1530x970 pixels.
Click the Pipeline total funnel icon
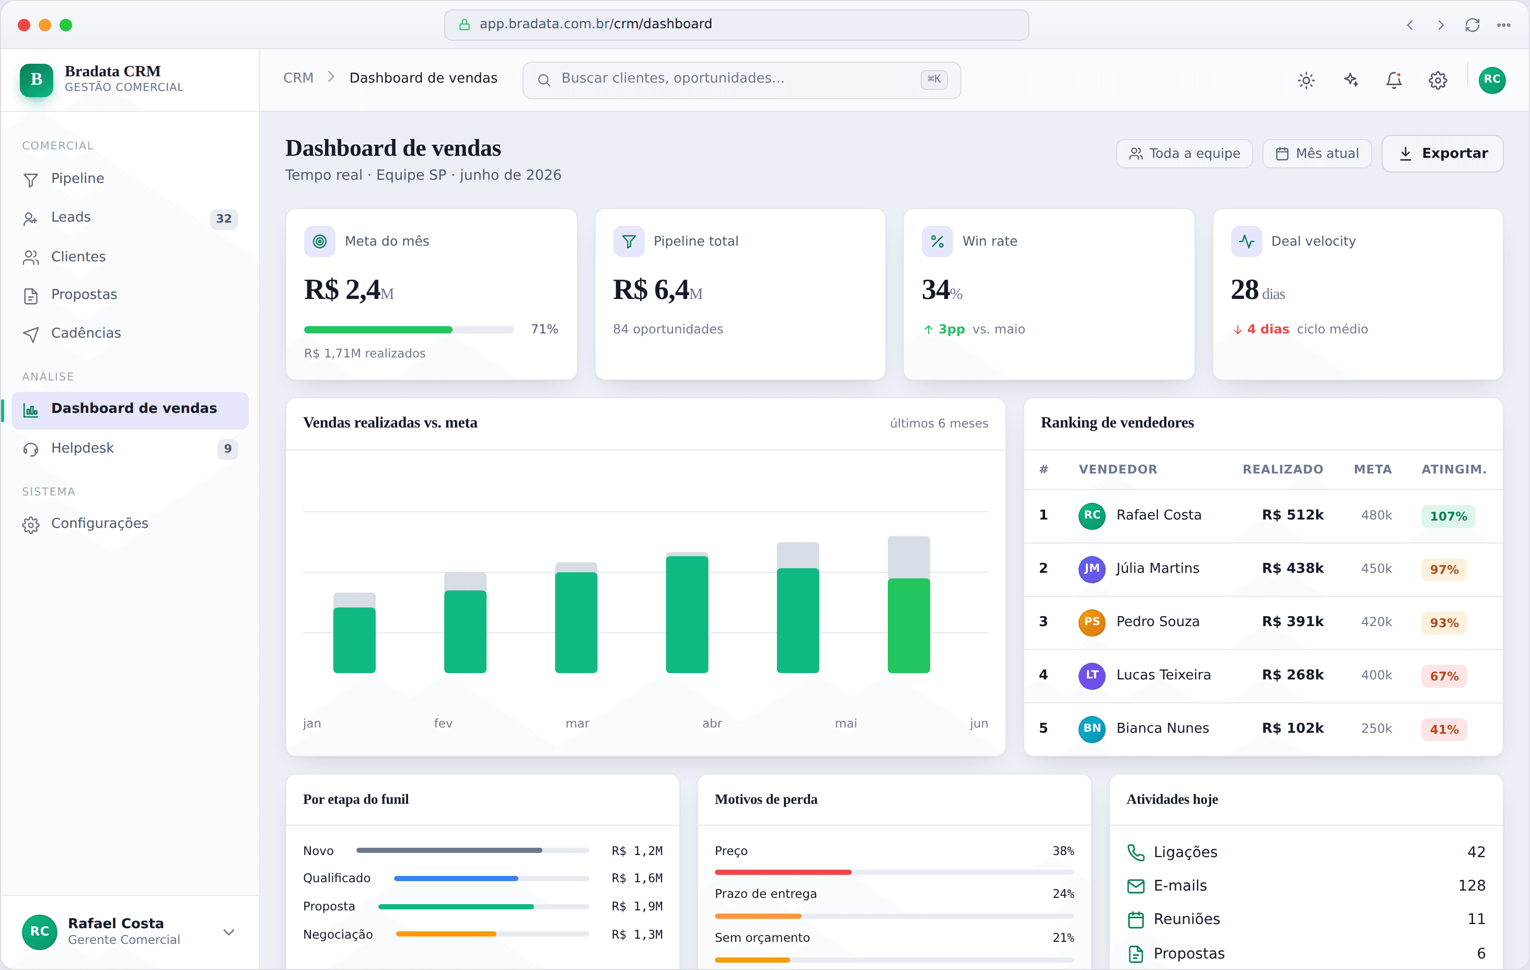click(x=629, y=241)
